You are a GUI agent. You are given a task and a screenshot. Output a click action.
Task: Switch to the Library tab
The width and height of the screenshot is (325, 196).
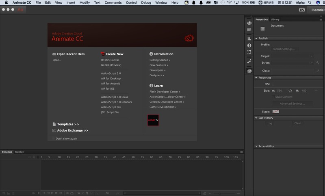[275, 19]
